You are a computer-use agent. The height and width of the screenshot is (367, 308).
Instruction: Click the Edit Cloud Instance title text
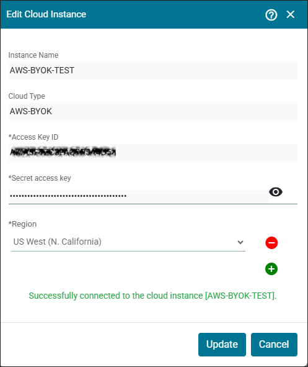click(46, 14)
